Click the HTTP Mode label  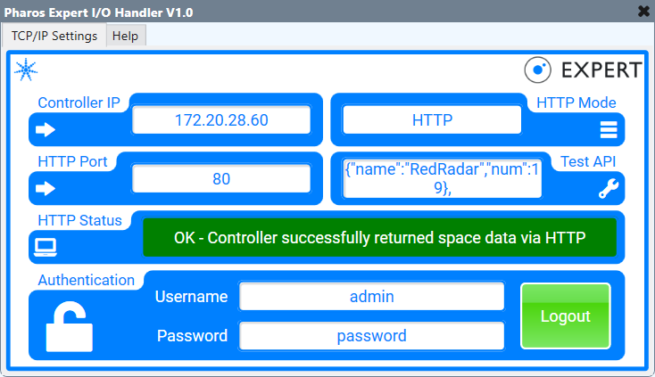tap(576, 102)
